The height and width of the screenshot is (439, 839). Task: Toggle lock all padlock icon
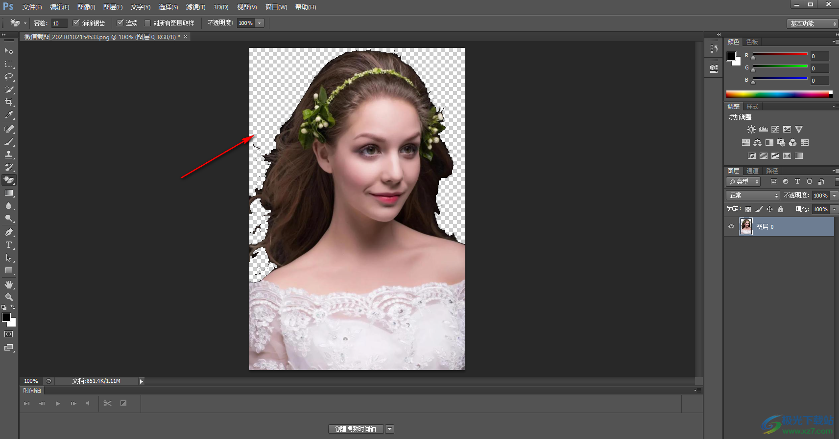tap(781, 209)
